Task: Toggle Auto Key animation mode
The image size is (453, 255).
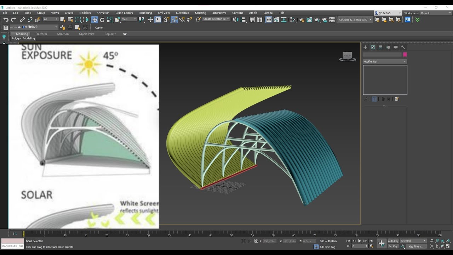Action: [393, 241]
